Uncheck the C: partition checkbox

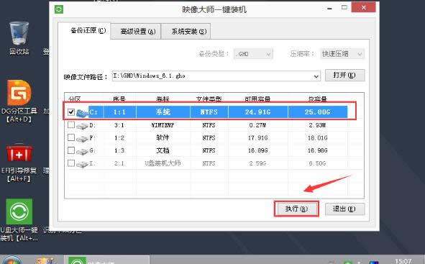[x=71, y=112]
